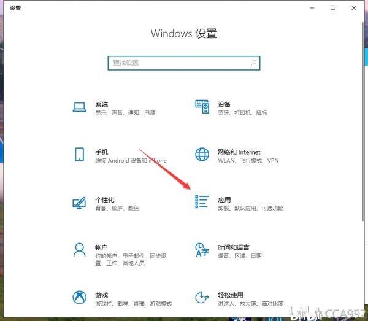Open the 时间和语言 title
Image resolution: width=368 pixels, height=321 pixels.
(233, 247)
